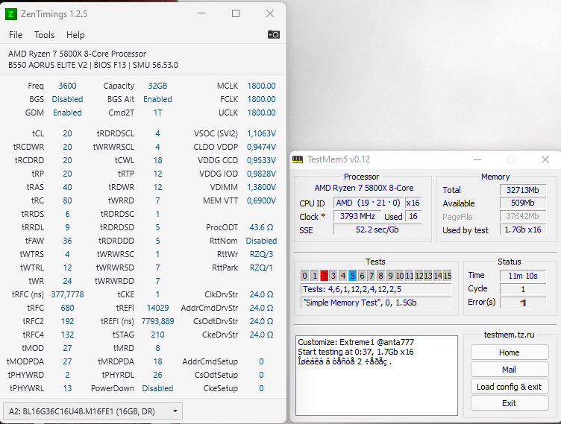Click the tPHYRDL 26 value
The image size is (561, 424).
(158, 375)
